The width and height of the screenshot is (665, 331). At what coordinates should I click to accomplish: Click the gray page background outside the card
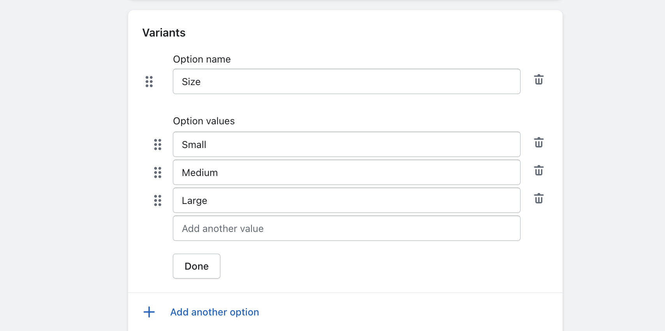pos(62,155)
